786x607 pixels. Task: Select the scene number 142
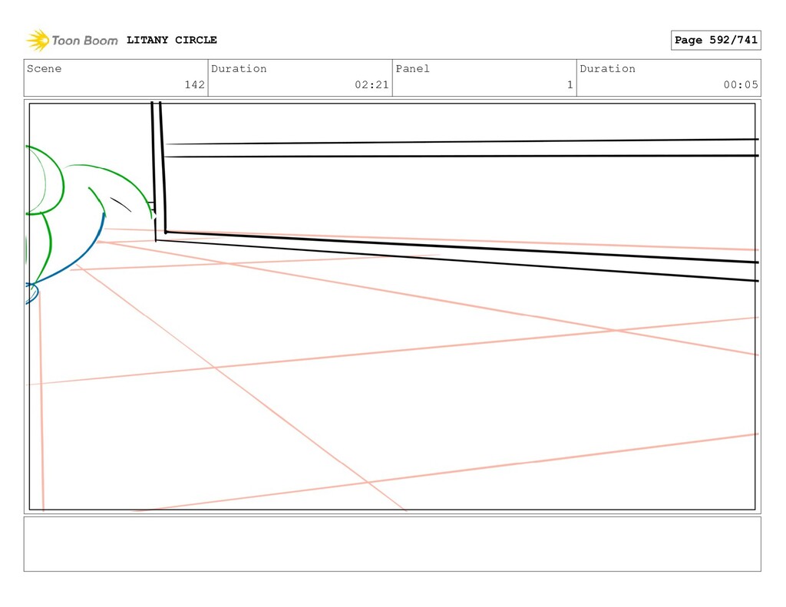[194, 84]
